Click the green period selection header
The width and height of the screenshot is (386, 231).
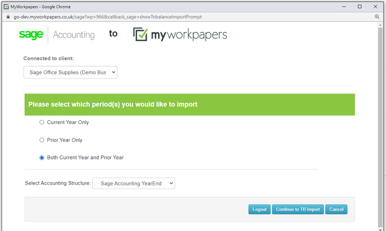click(x=190, y=104)
